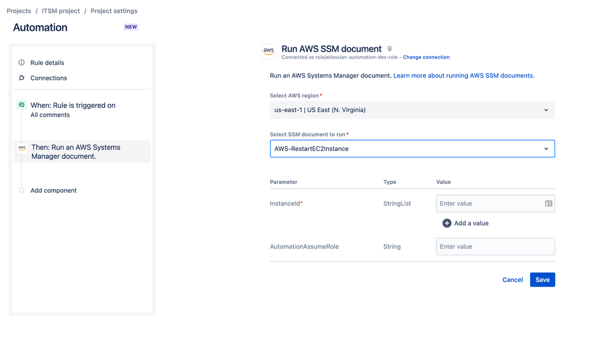Click the comment trigger icon next to 'When: Rule is triggered on'
Screen dimensions: 615x361
(22, 105)
